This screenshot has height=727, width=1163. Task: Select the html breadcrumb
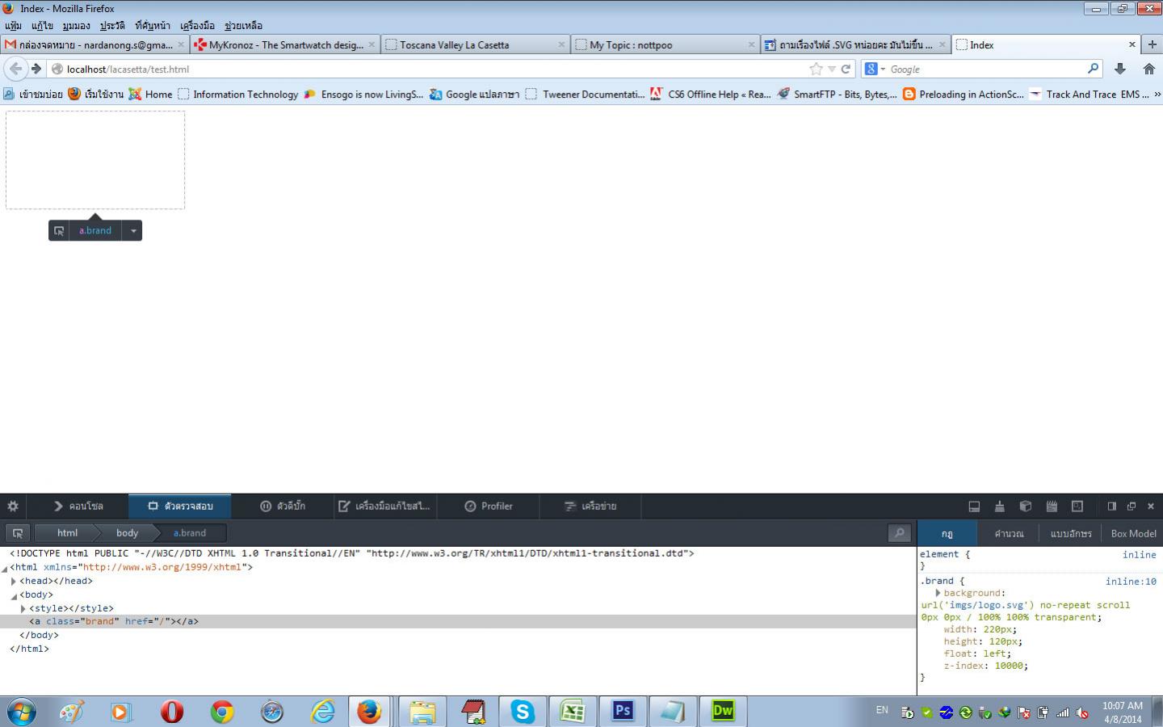click(67, 533)
